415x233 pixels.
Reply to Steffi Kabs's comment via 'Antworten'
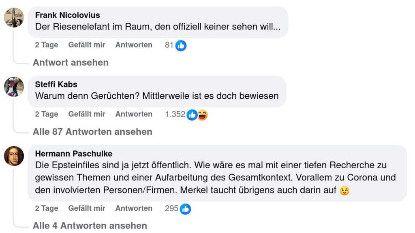point(134,114)
